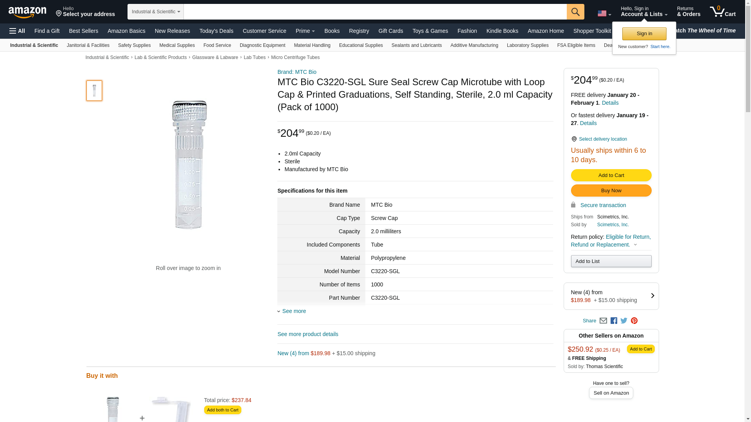Open the All hamburger menu
The width and height of the screenshot is (751, 422).
(17, 31)
